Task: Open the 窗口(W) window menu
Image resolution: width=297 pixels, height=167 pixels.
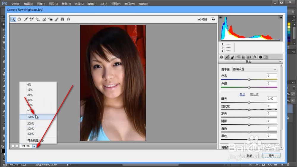Action: coord(129,4)
